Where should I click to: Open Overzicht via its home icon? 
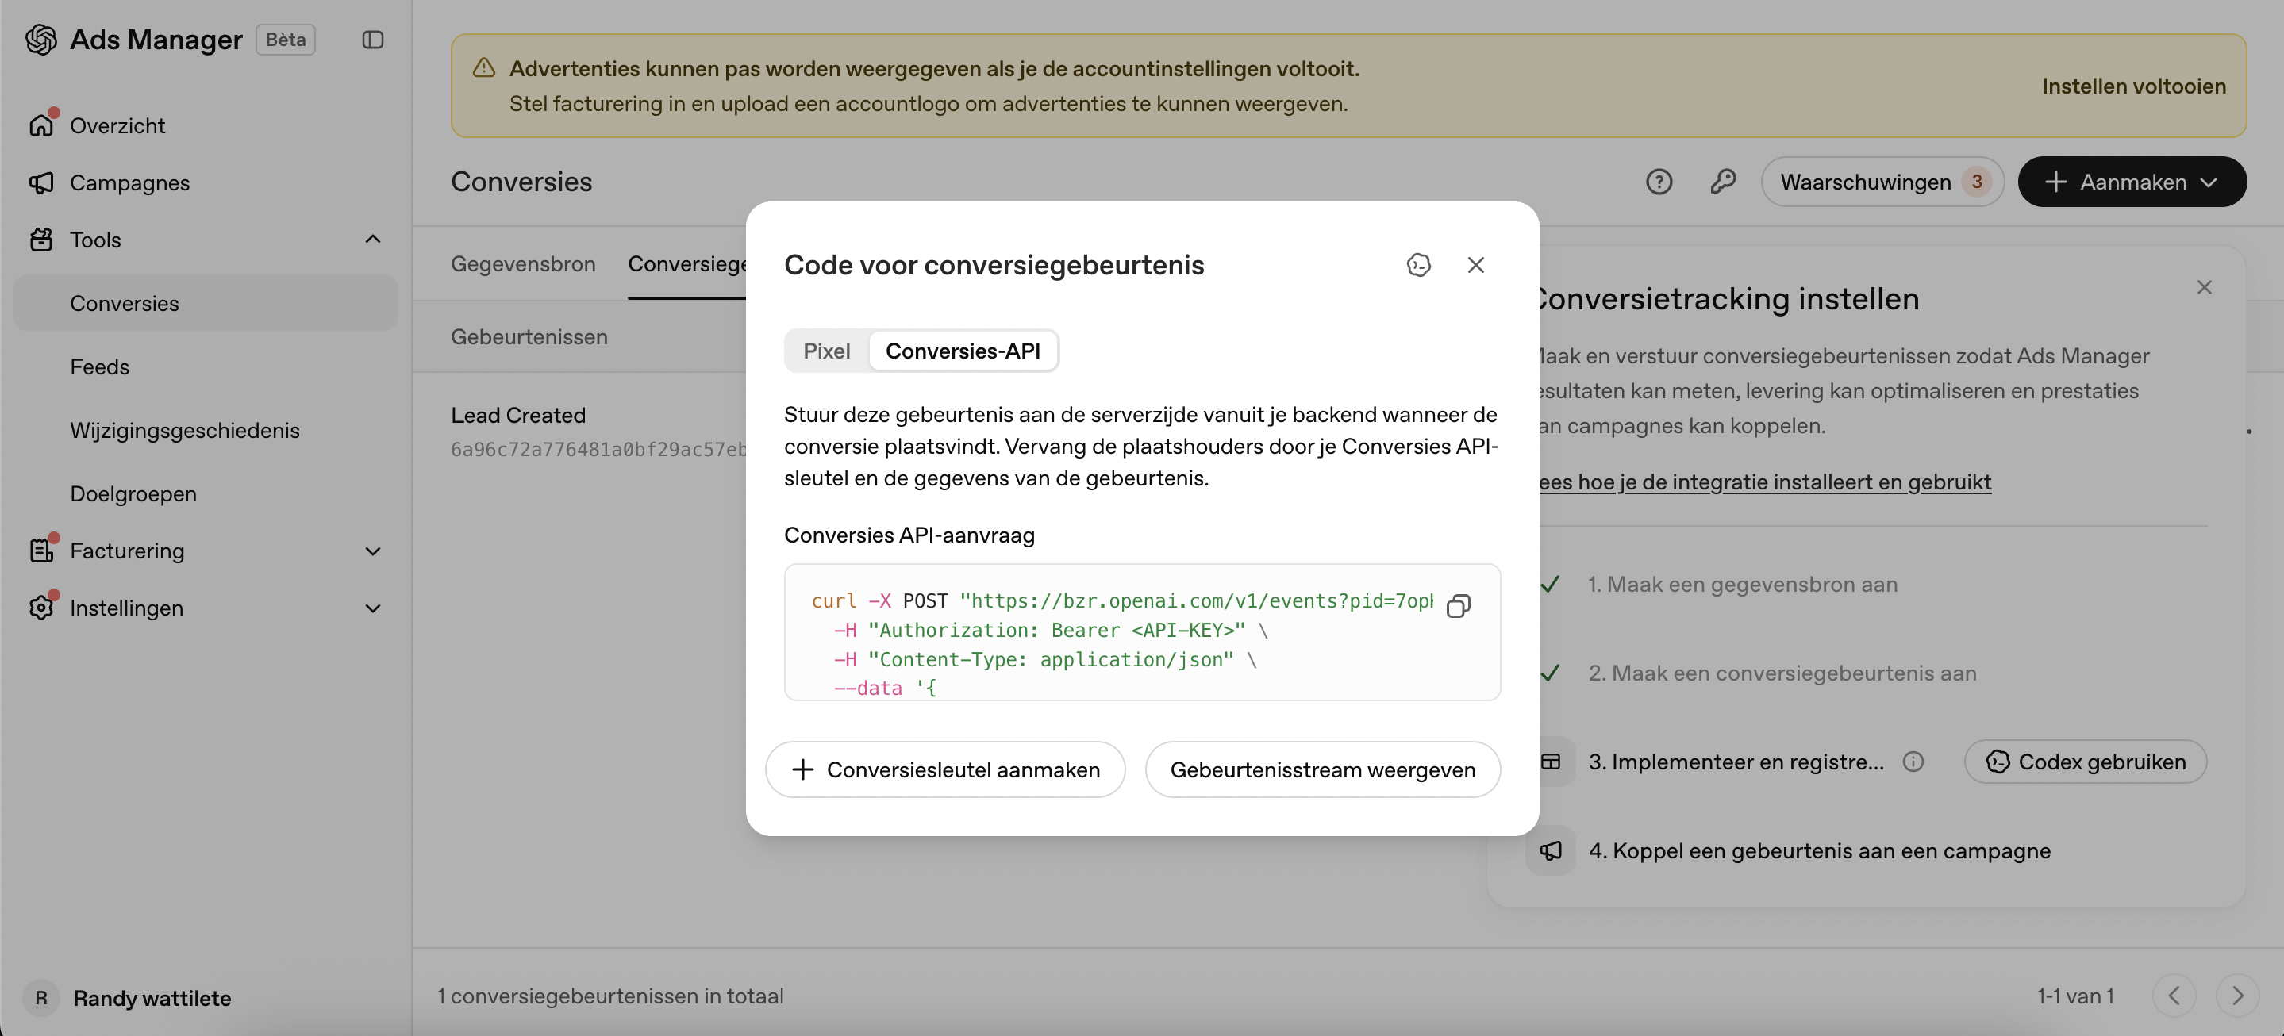click(40, 125)
